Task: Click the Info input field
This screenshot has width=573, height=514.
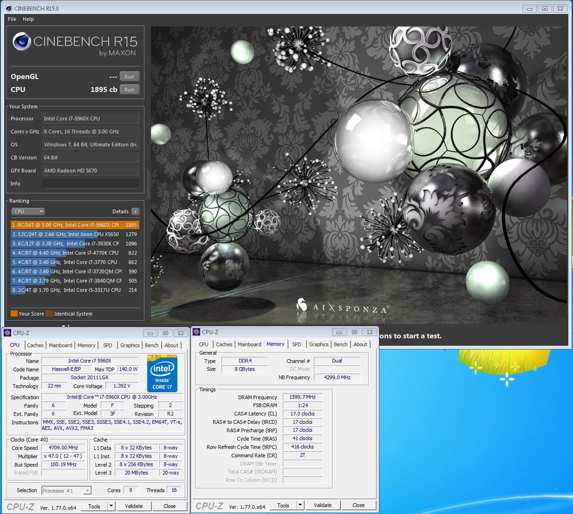Action: (x=91, y=184)
